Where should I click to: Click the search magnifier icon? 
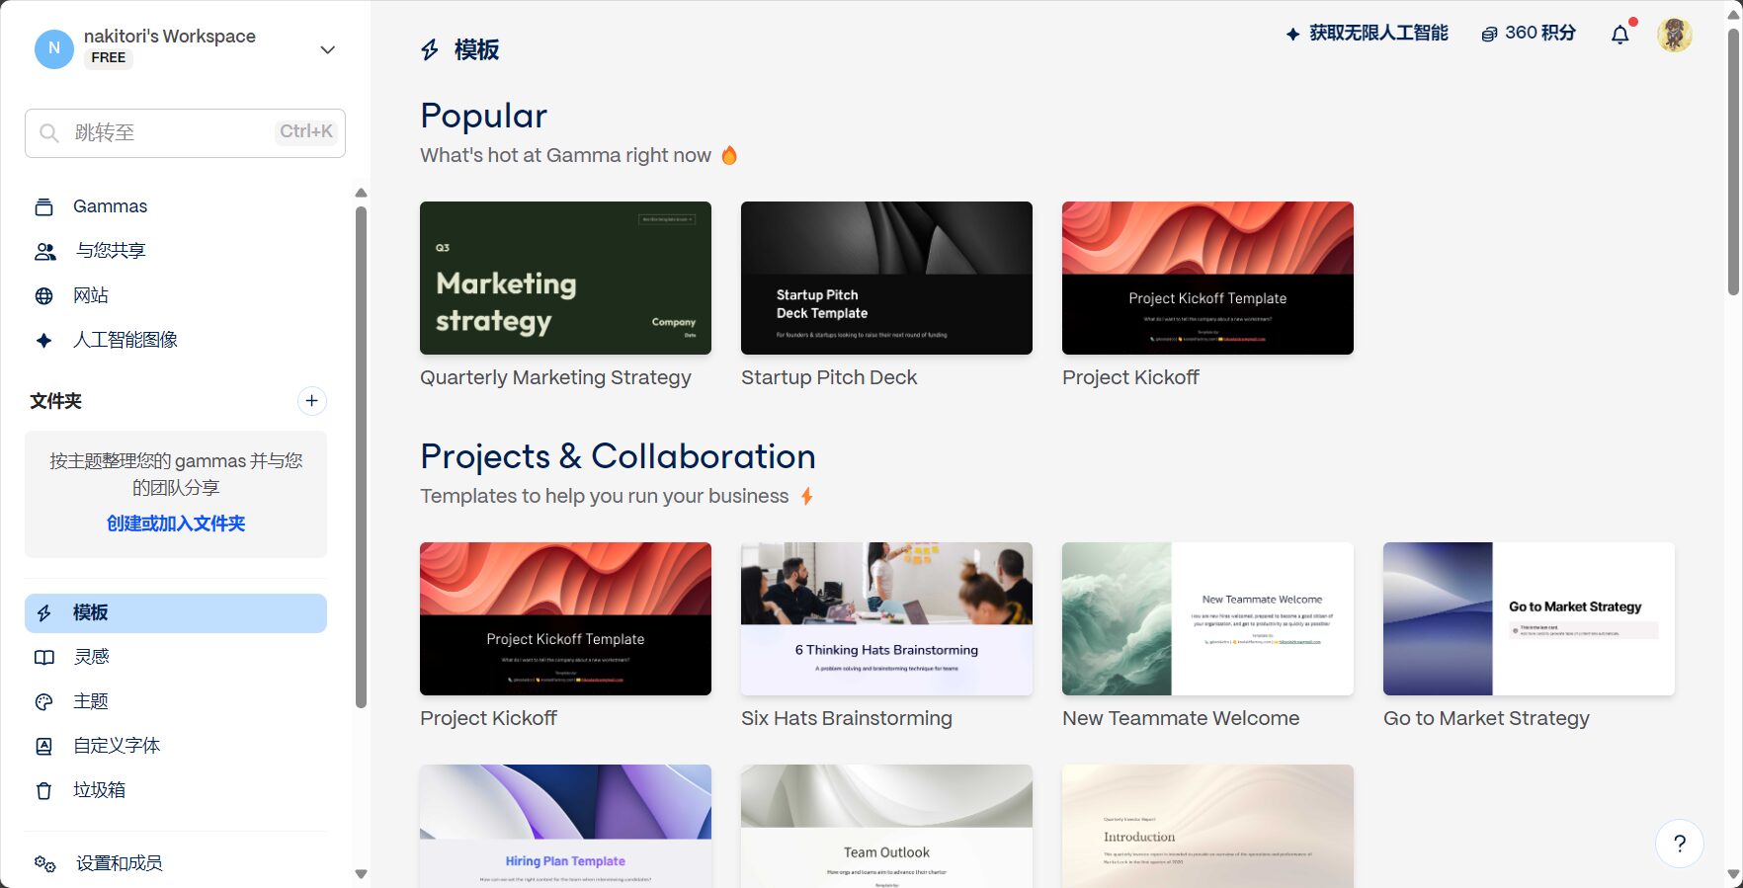click(x=48, y=133)
